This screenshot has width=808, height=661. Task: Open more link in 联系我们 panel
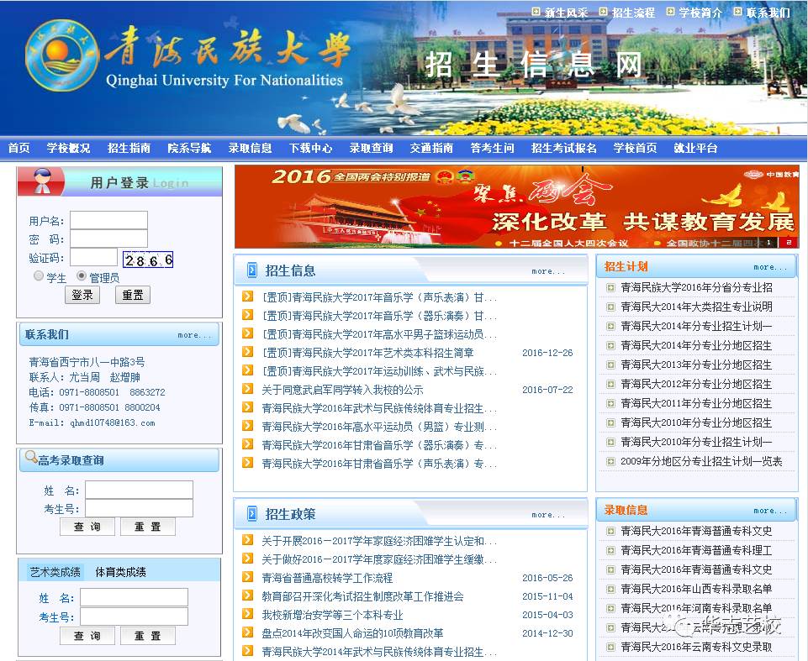(x=194, y=335)
